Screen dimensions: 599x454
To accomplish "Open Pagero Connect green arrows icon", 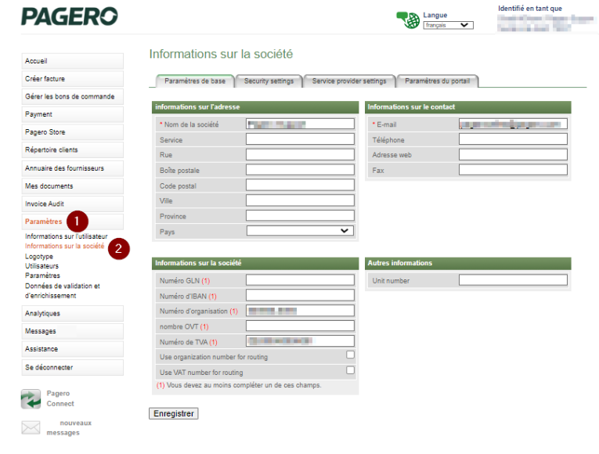I will [x=31, y=398].
